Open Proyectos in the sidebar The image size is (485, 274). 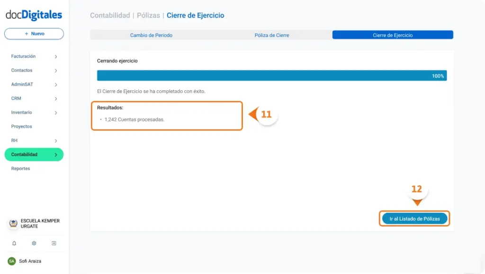[x=22, y=127]
